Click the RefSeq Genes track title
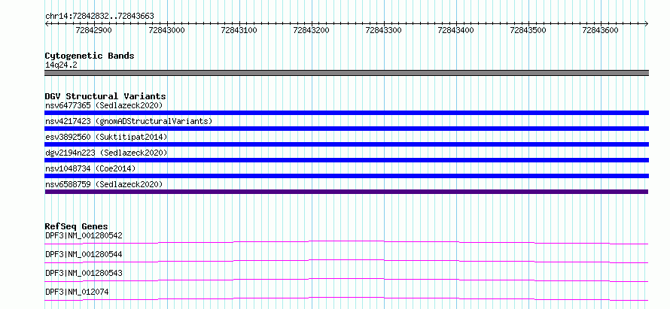 pyautogui.click(x=77, y=226)
